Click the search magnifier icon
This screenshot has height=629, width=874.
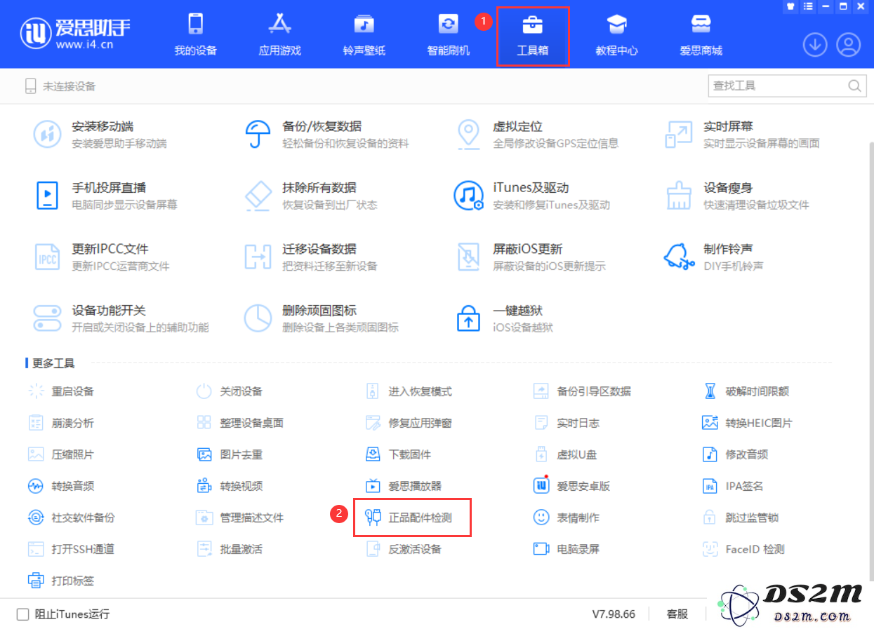[x=855, y=86]
